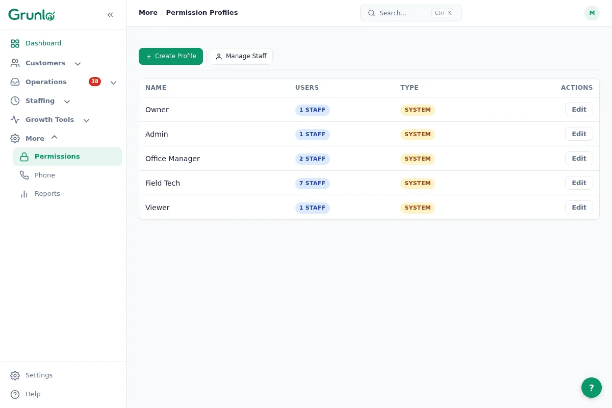Viewport: 612px width, 408px height.
Task: Expand the Staffing chevron
Action: point(67,101)
